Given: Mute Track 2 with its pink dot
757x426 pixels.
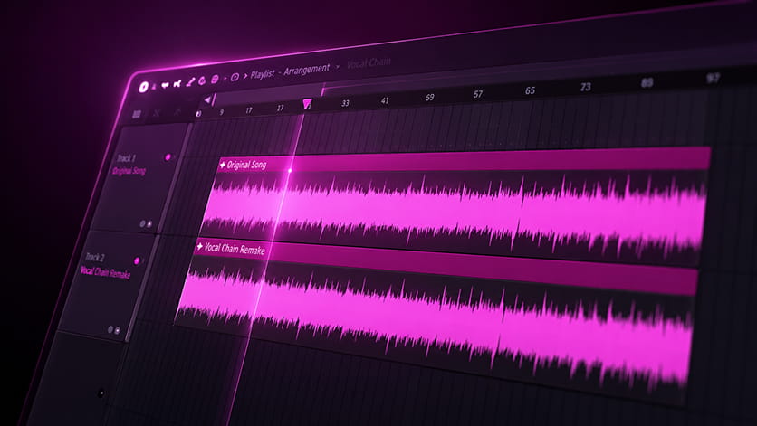Looking at the screenshot, I should 137,261.
